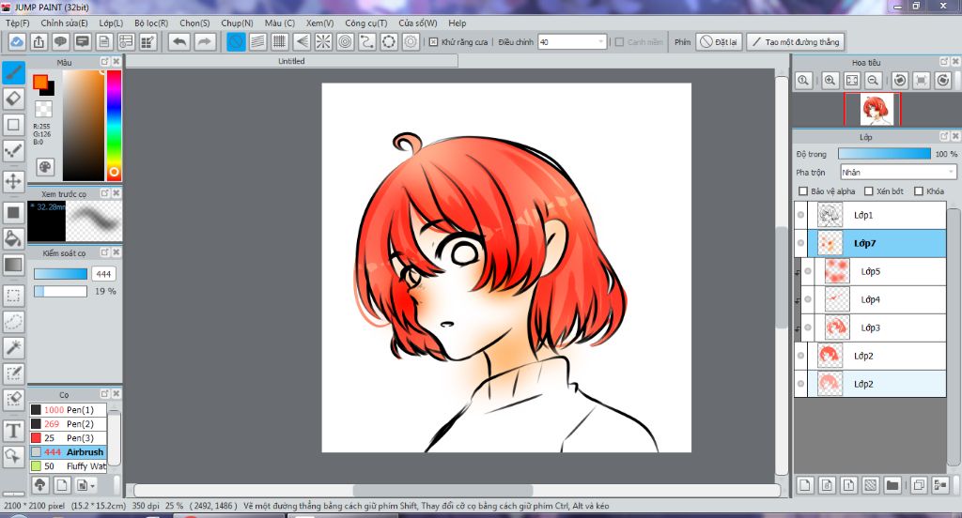Click the Redo arrow button
The height and width of the screenshot is (518, 962).
204,41
